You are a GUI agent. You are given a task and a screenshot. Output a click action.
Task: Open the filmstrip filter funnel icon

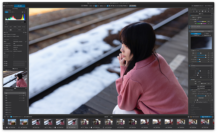pyautogui.click(x=8, y=117)
